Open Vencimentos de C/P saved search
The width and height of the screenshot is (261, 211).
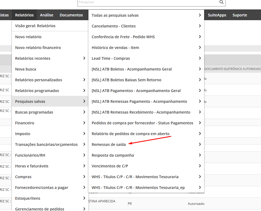[110, 166]
